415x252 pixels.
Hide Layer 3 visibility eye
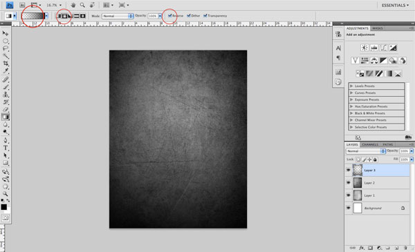[349, 170]
